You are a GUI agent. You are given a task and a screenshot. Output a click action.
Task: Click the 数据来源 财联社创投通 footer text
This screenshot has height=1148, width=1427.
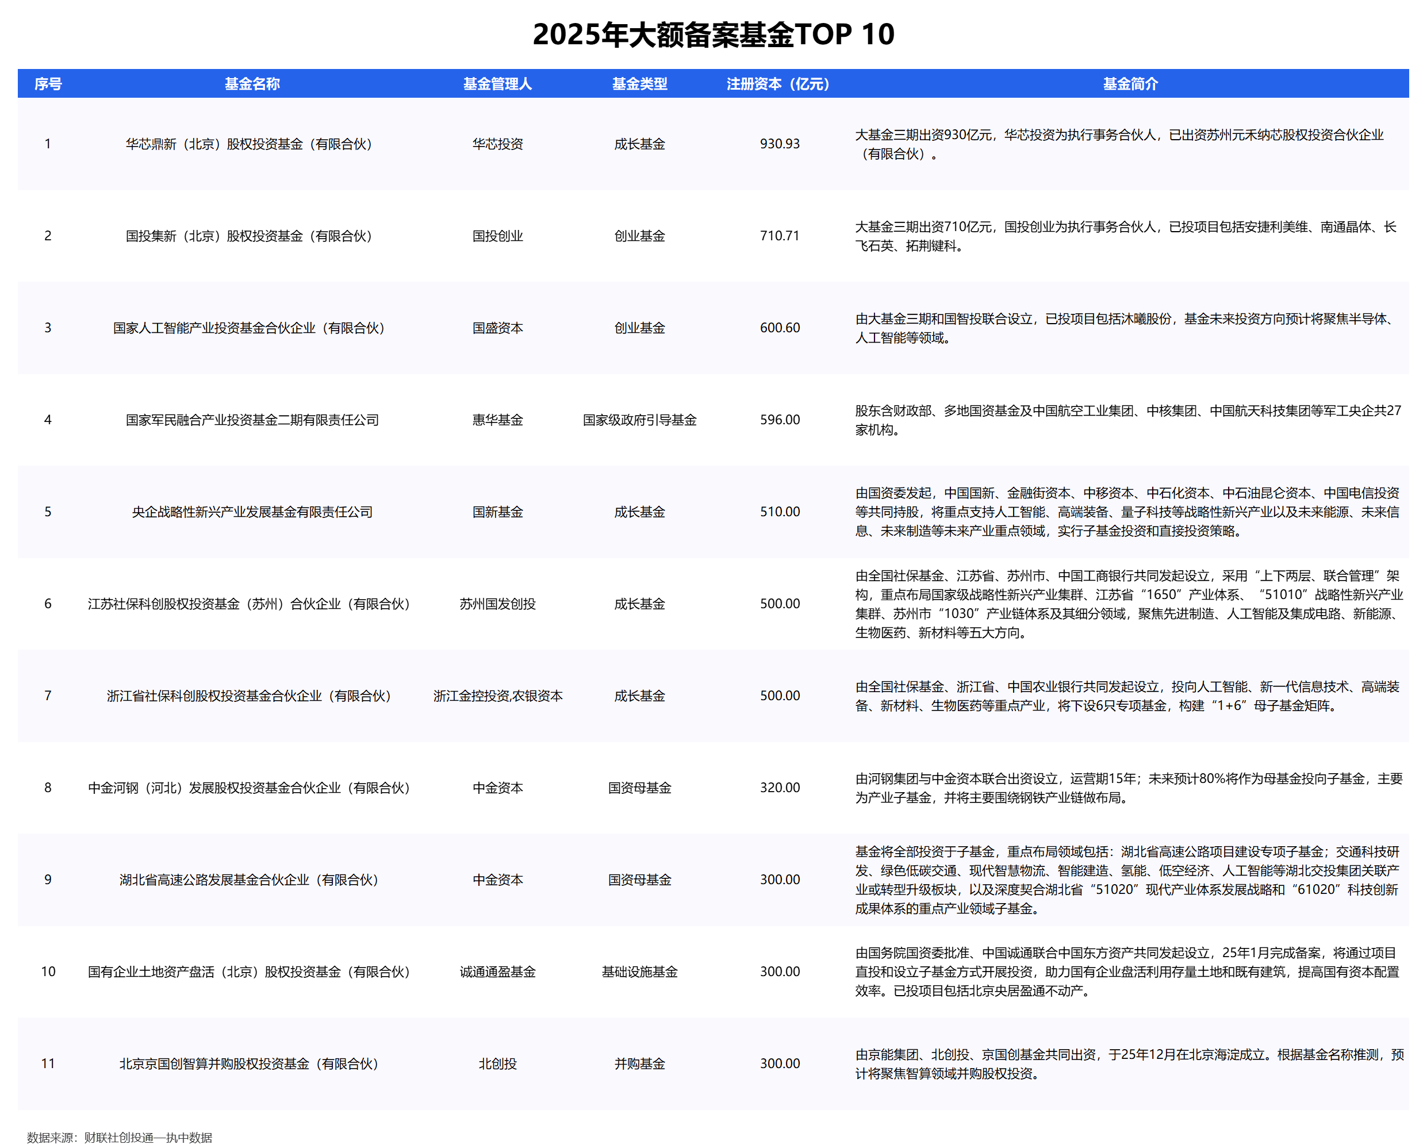coord(119,1138)
